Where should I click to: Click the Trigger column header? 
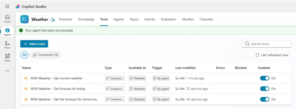[x=157, y=68]
